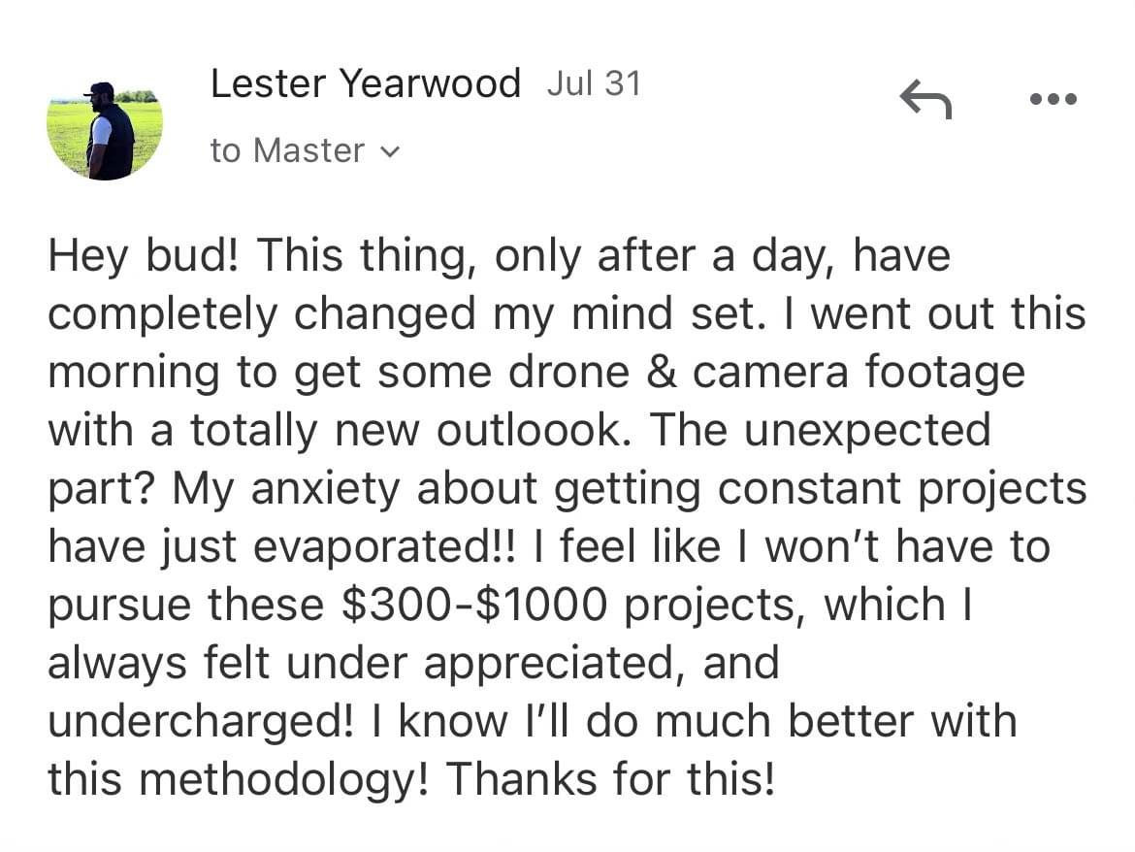Click the word "methodology!" in the message
This screenshot has height=852, width=1135.
pos(283,780)
